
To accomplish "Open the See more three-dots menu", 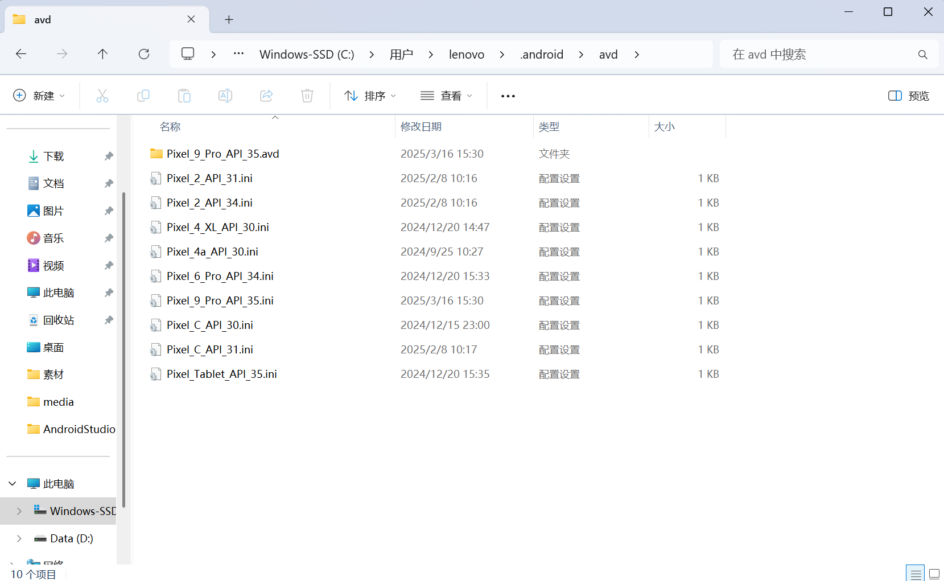I will (x=508, y=96).
